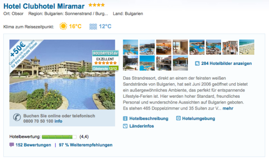Click the 'Ort: Obsor' text
Image resolution: width=269 pixels, height=163 pixels.
pyautogui.click(x=13, y=13)
